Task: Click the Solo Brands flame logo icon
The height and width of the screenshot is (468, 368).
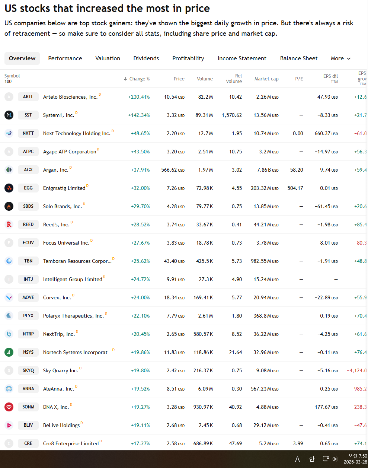Action: 9,206
